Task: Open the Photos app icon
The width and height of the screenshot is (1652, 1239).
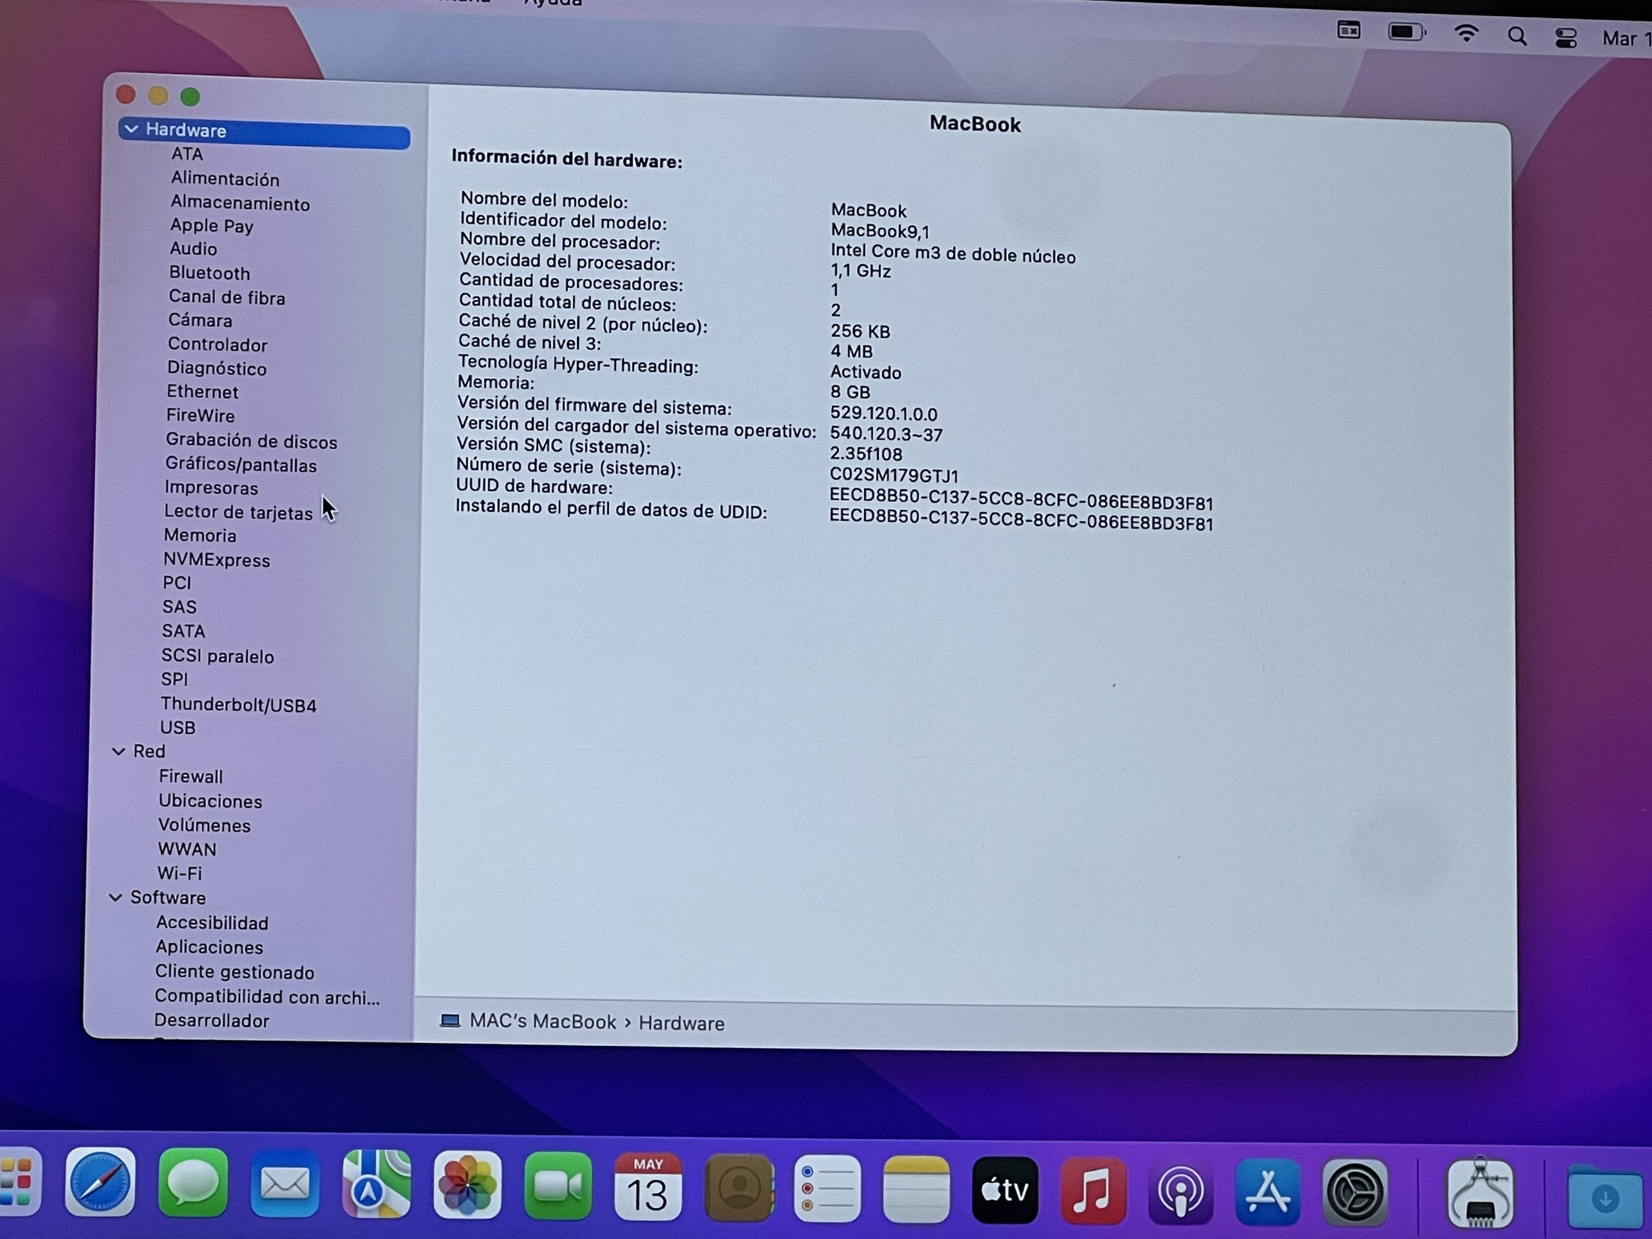Action: [467, 1187]
